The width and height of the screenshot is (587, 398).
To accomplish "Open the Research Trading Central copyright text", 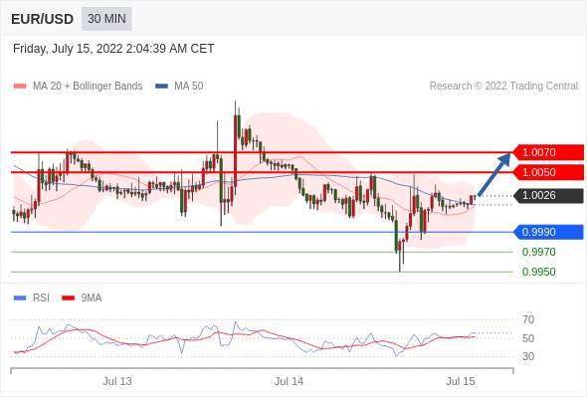I will click(503, 87).
